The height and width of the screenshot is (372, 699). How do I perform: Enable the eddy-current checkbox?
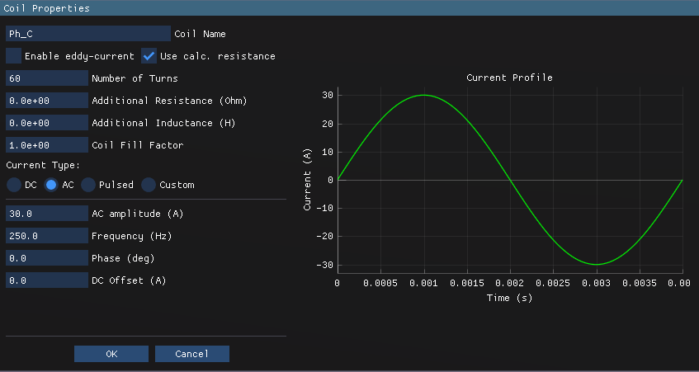click(14, 56)
